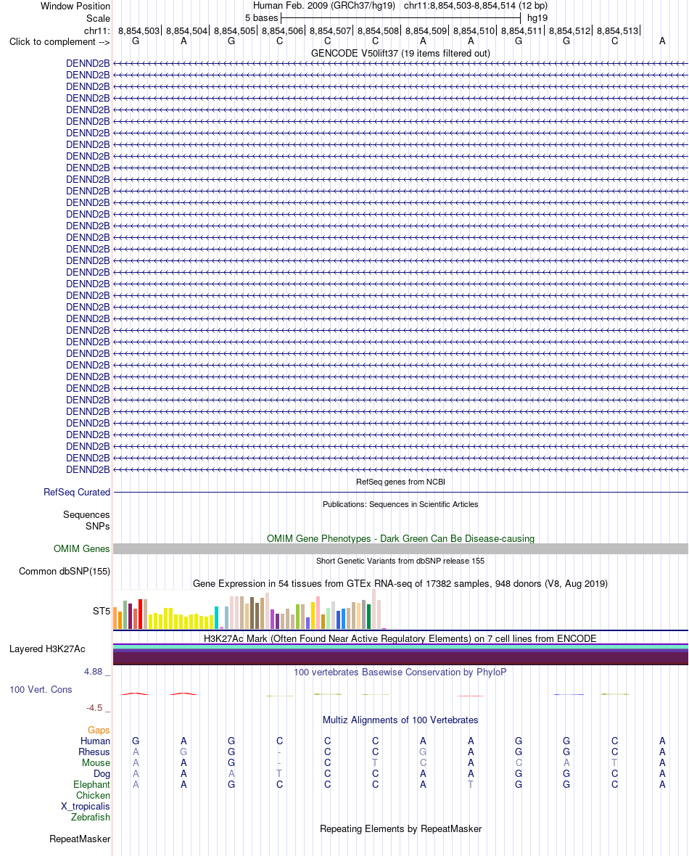Click the GENCODE V50lift37 track title
This screenshot has width=689, height=856.
point(401,53)
